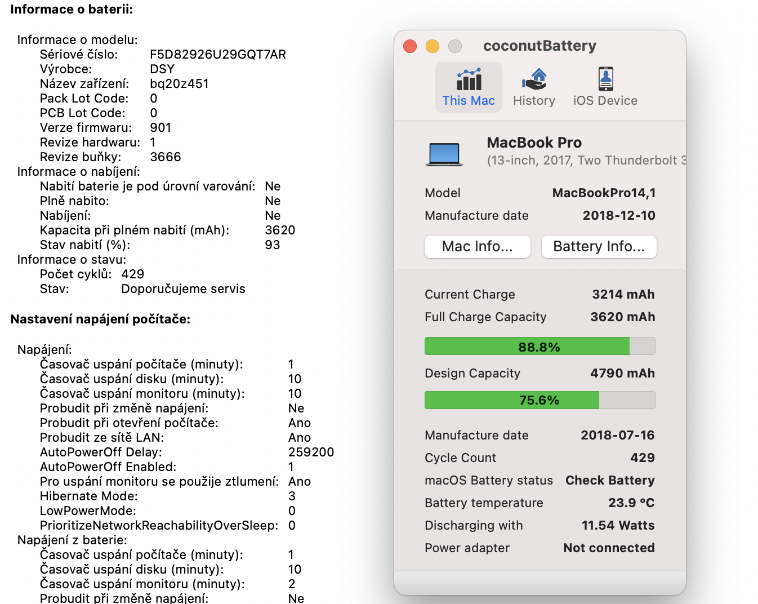The width and height of the screenshot is (758, 604).
Task: Select the Informace o baterii heading
Action: coord(72,9)
